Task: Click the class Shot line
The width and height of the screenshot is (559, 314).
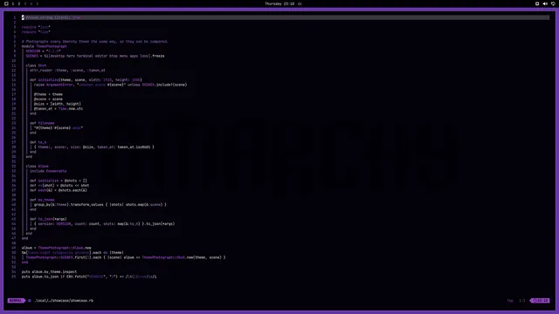Action: point(36,65)
